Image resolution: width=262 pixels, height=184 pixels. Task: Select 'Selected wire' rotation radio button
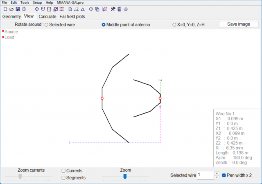[x=46, y=25]
